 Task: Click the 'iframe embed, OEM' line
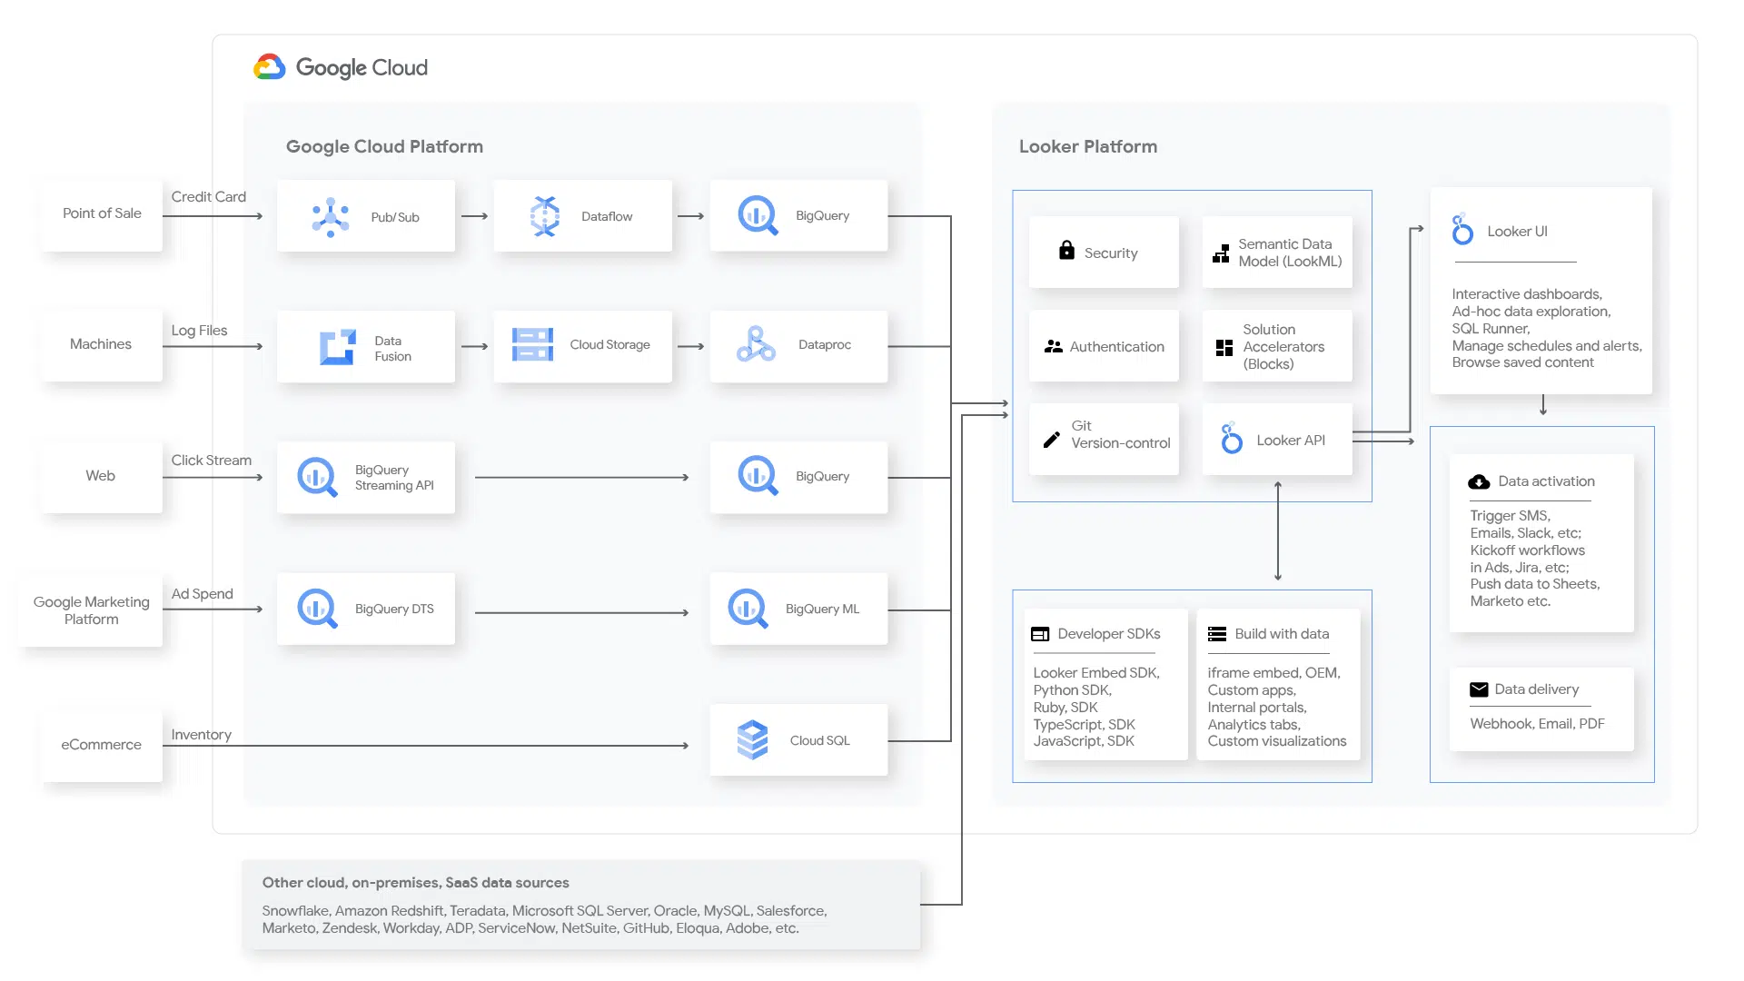(1273, 673)
